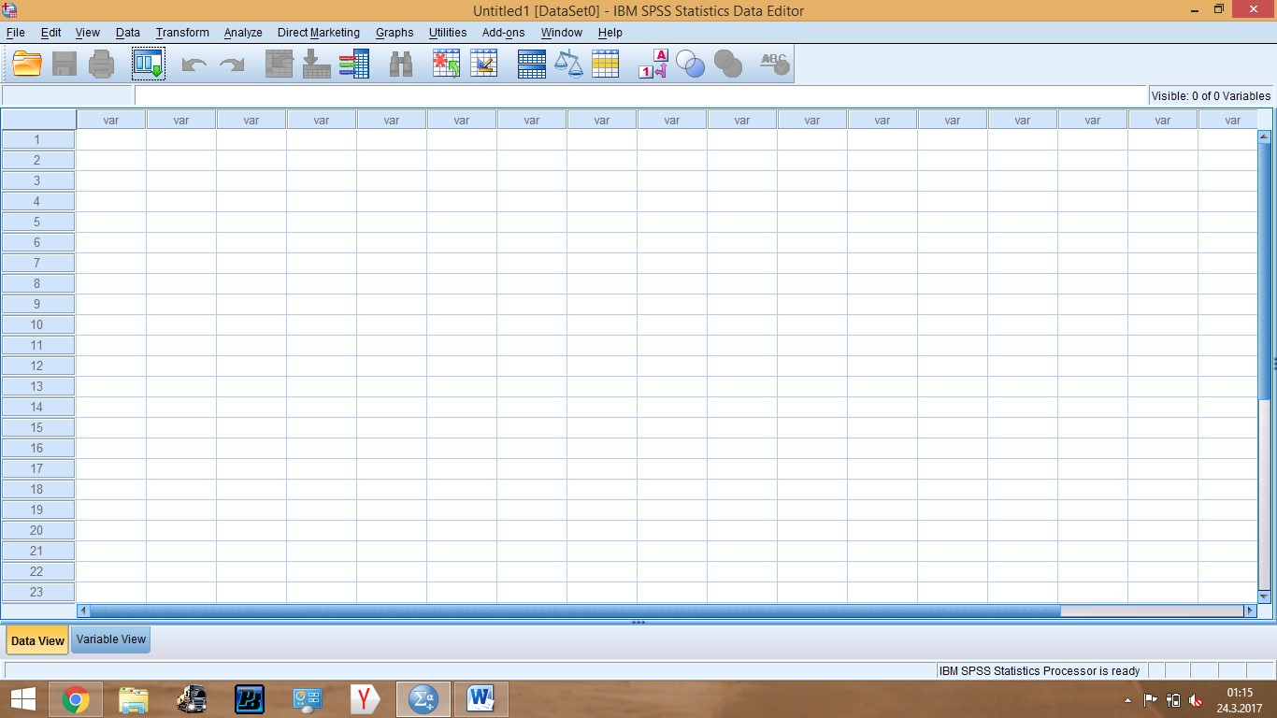The width and height of the screenshot is (1277, 718).
Task: Open the Variables info icon
Action: click(x=354, y=64)
